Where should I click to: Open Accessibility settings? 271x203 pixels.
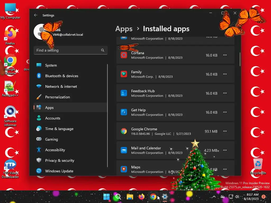[x=70, y=150]
